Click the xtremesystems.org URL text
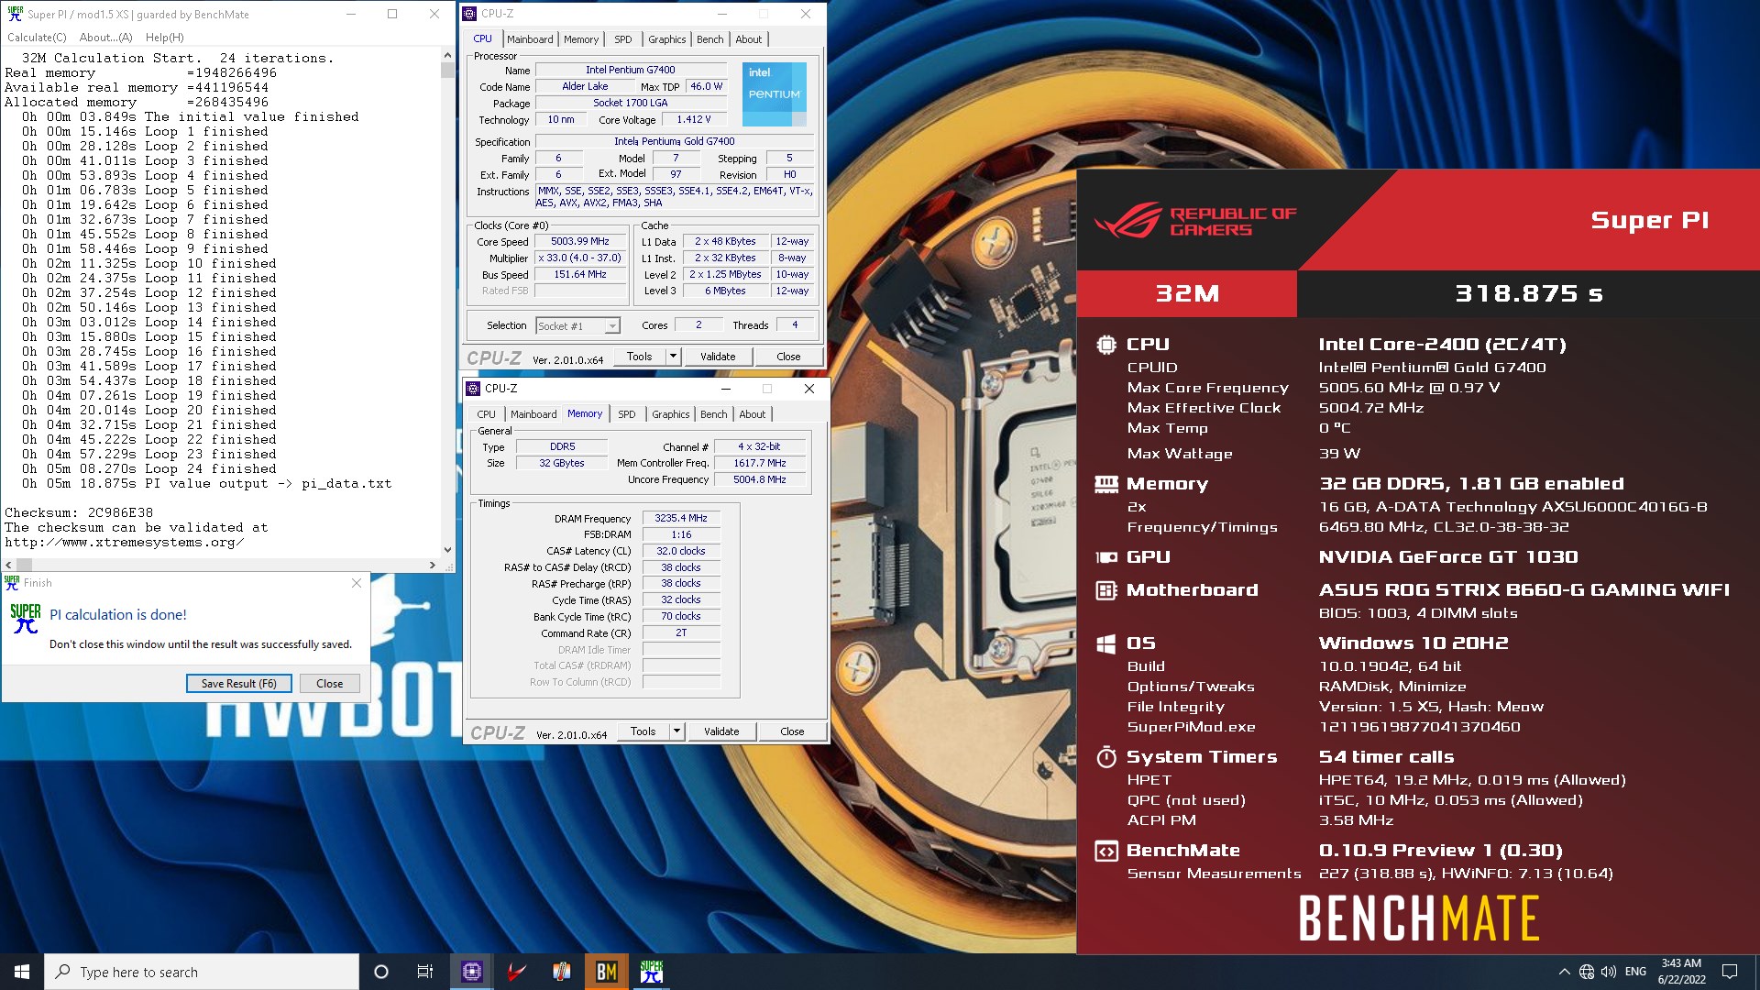The height and width of the screenshot is (990, 1760). (124, 542)
